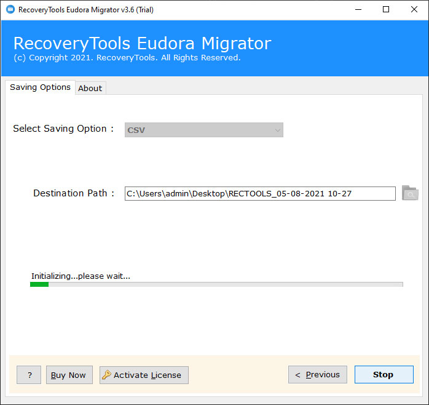Click inside the Destination Path field

(260, 193)
